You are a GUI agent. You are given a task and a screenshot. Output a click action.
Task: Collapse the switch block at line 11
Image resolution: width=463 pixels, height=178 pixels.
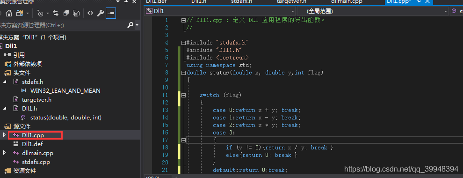click(184, 95)
